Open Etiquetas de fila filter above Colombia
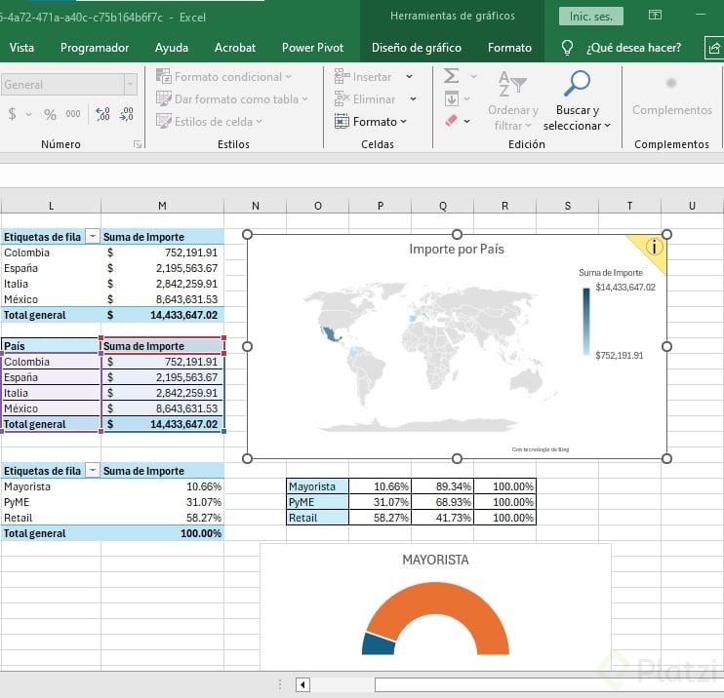The image size is (724, 698). tap(93, 237)
